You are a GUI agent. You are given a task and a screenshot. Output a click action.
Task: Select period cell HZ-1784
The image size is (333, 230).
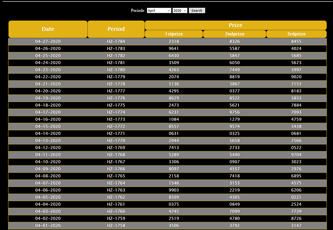(116, 41)
